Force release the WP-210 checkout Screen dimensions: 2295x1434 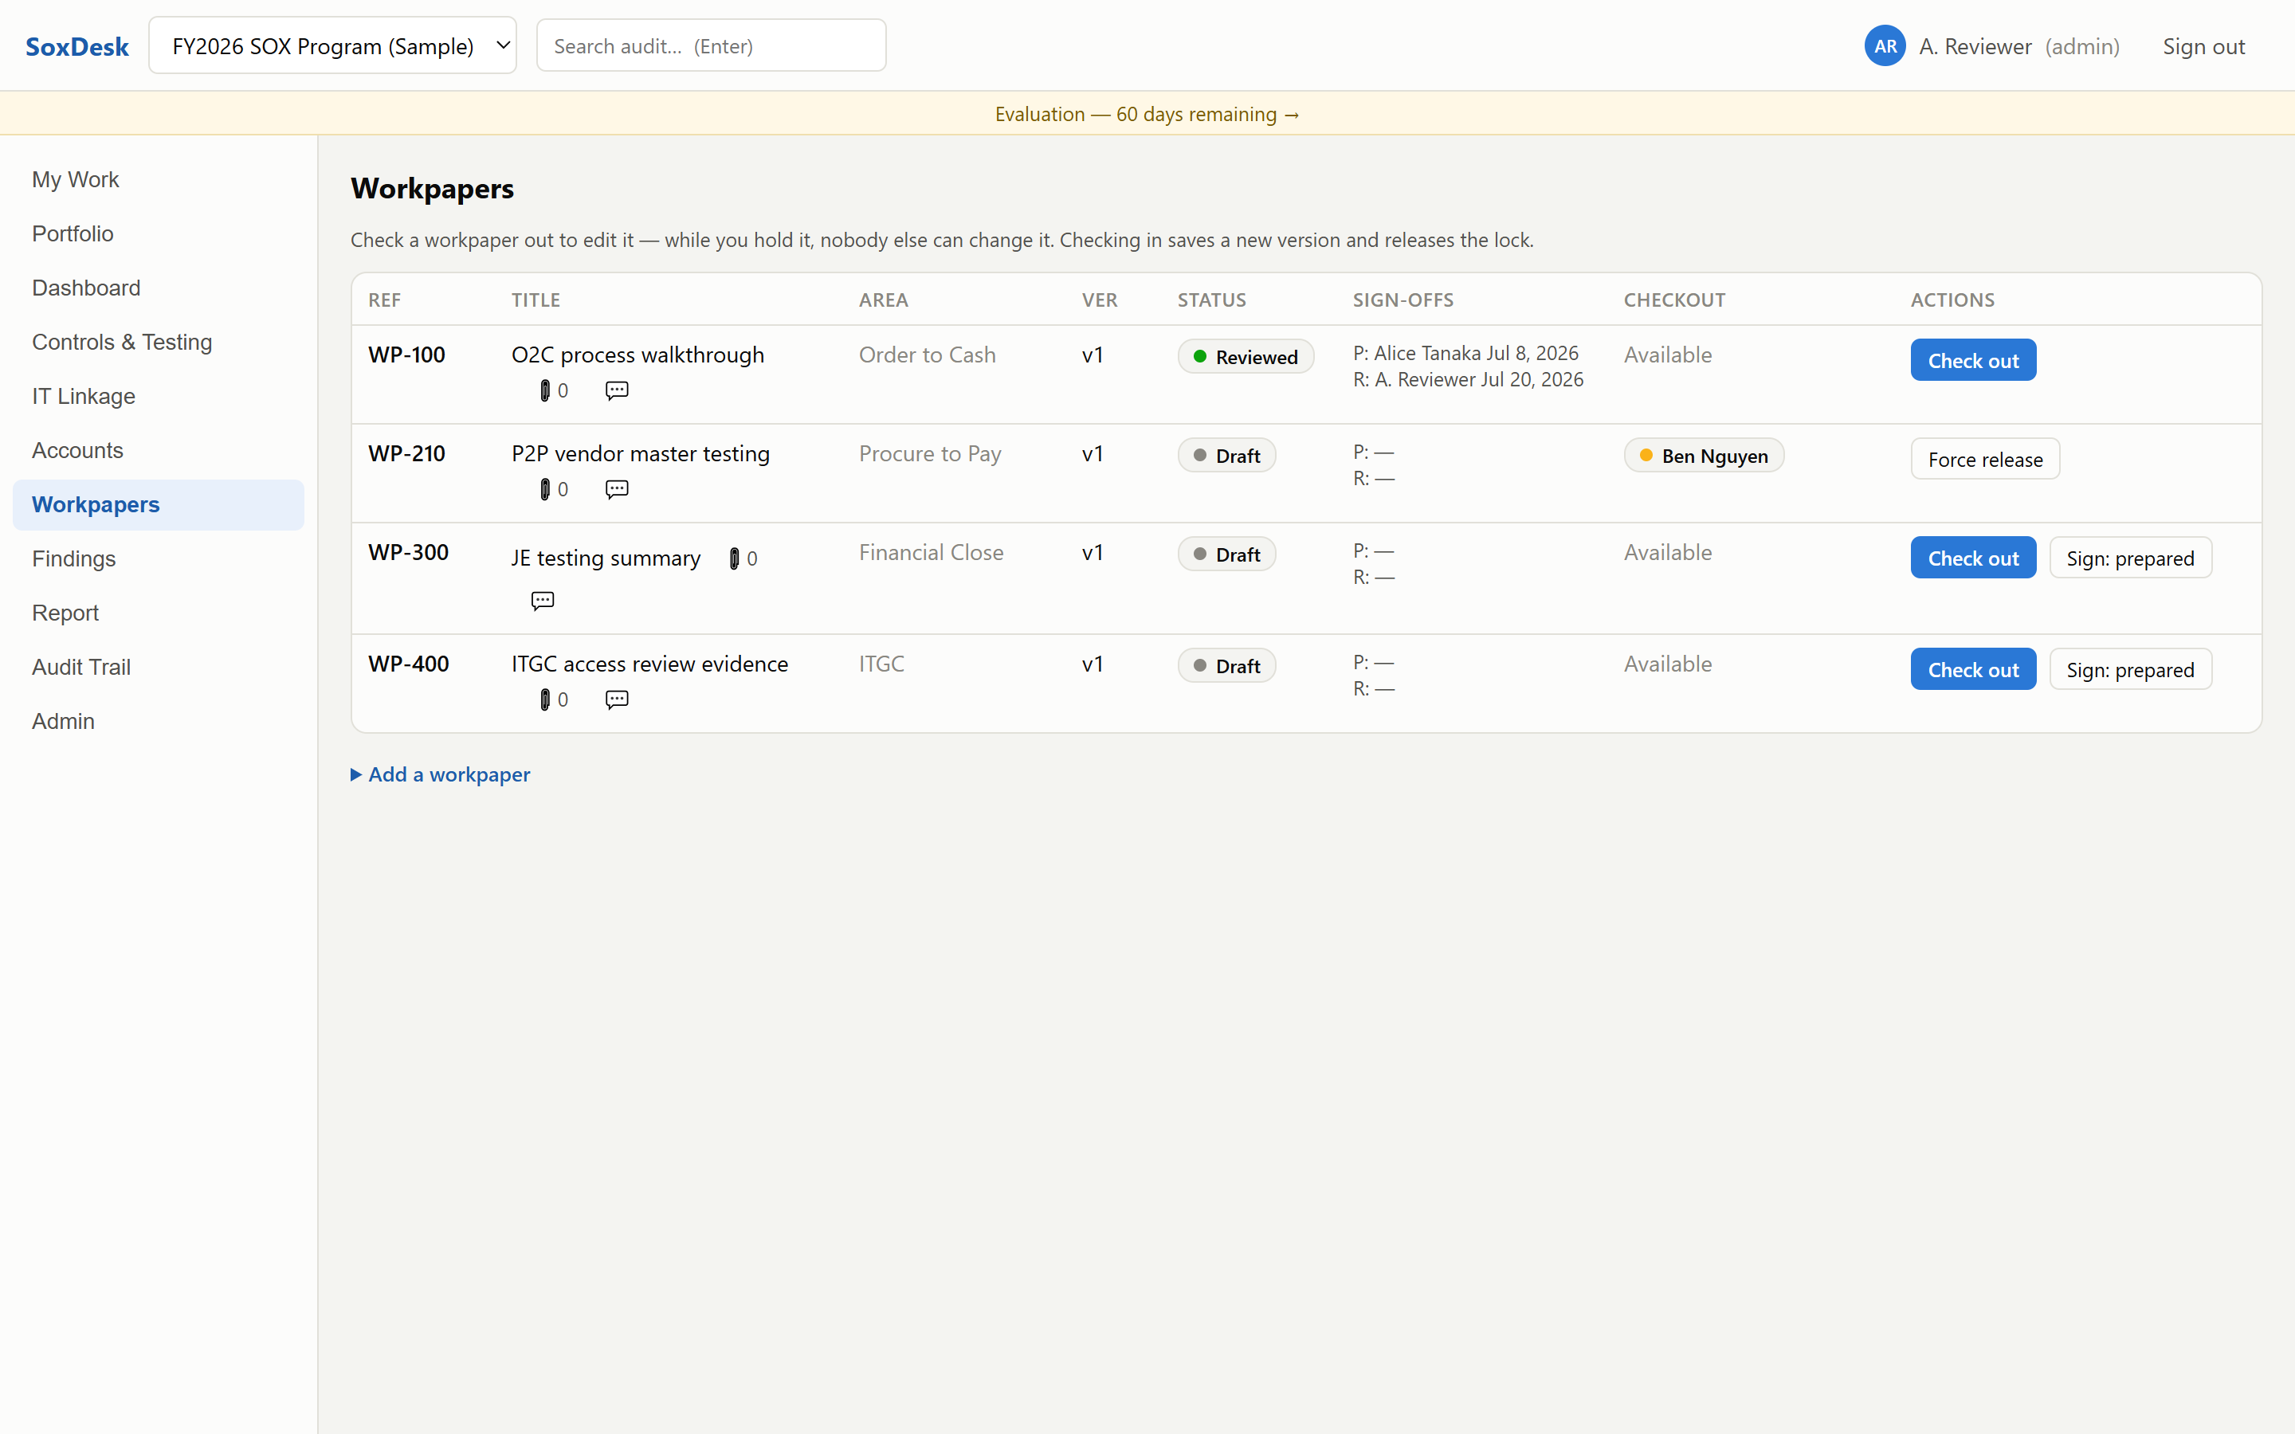(x=1985, y=459)
